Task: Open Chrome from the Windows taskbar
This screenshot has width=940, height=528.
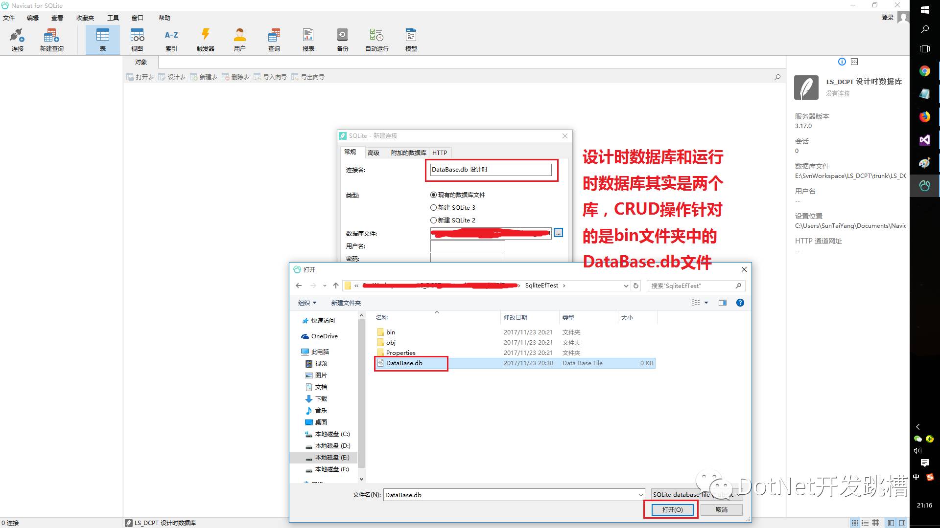Action: click(x=924, y=71)
